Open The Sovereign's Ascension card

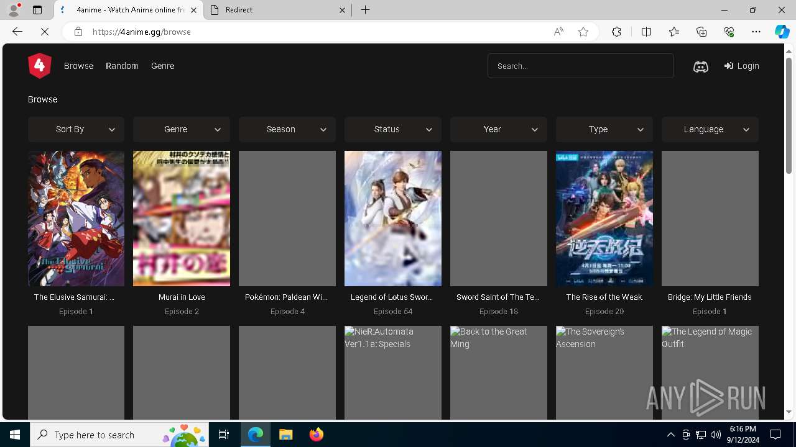pyautogui.click(x=604, y=372)
